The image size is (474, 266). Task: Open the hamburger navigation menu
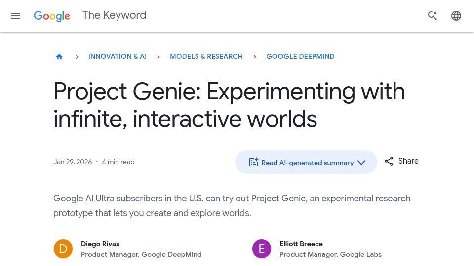16,16
